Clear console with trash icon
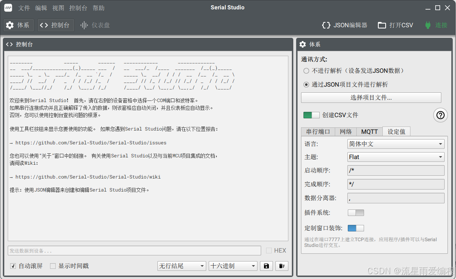This screenshot has width=456, height=279. [282, 266]
